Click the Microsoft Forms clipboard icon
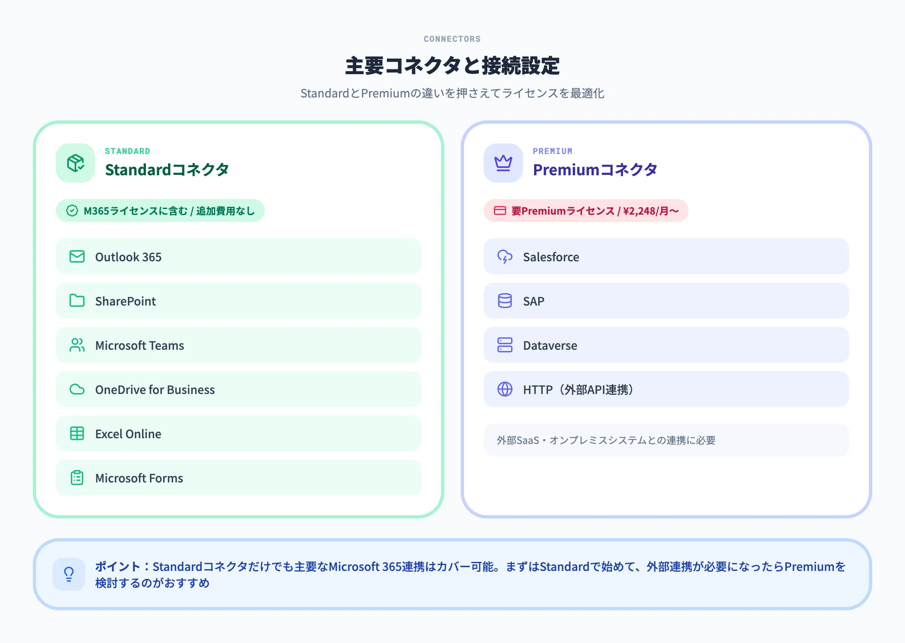This screenshot has height=643, width=905. point(76,478)
